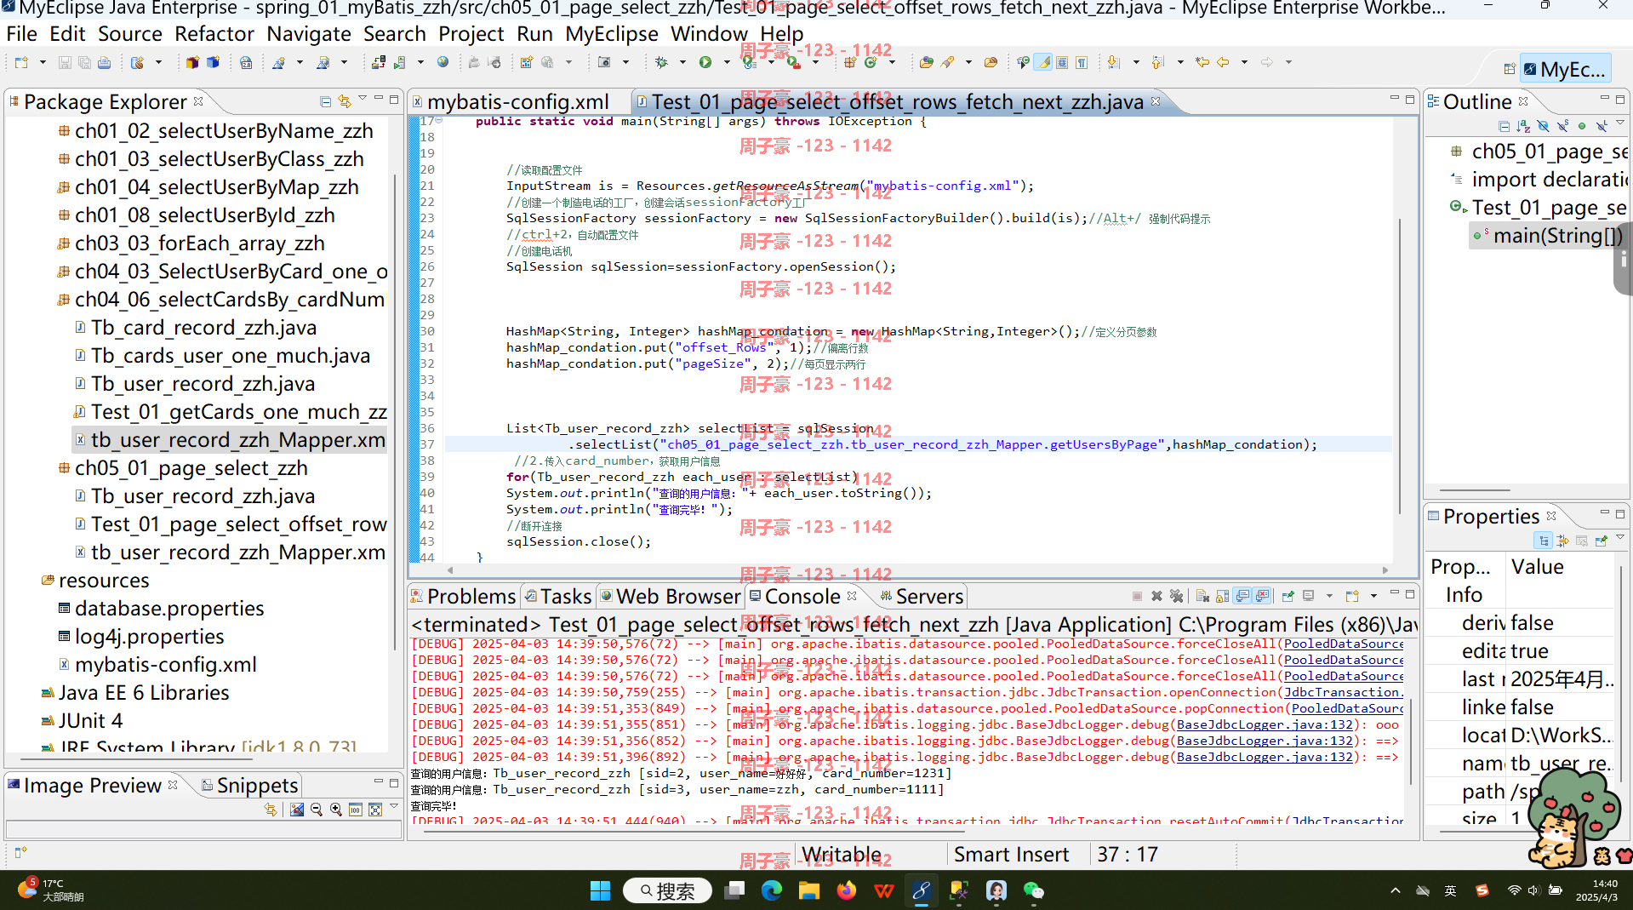Go to Last Edit Location icon
This screenshot has height=910, width=1633.
[x=1202, y=62]
